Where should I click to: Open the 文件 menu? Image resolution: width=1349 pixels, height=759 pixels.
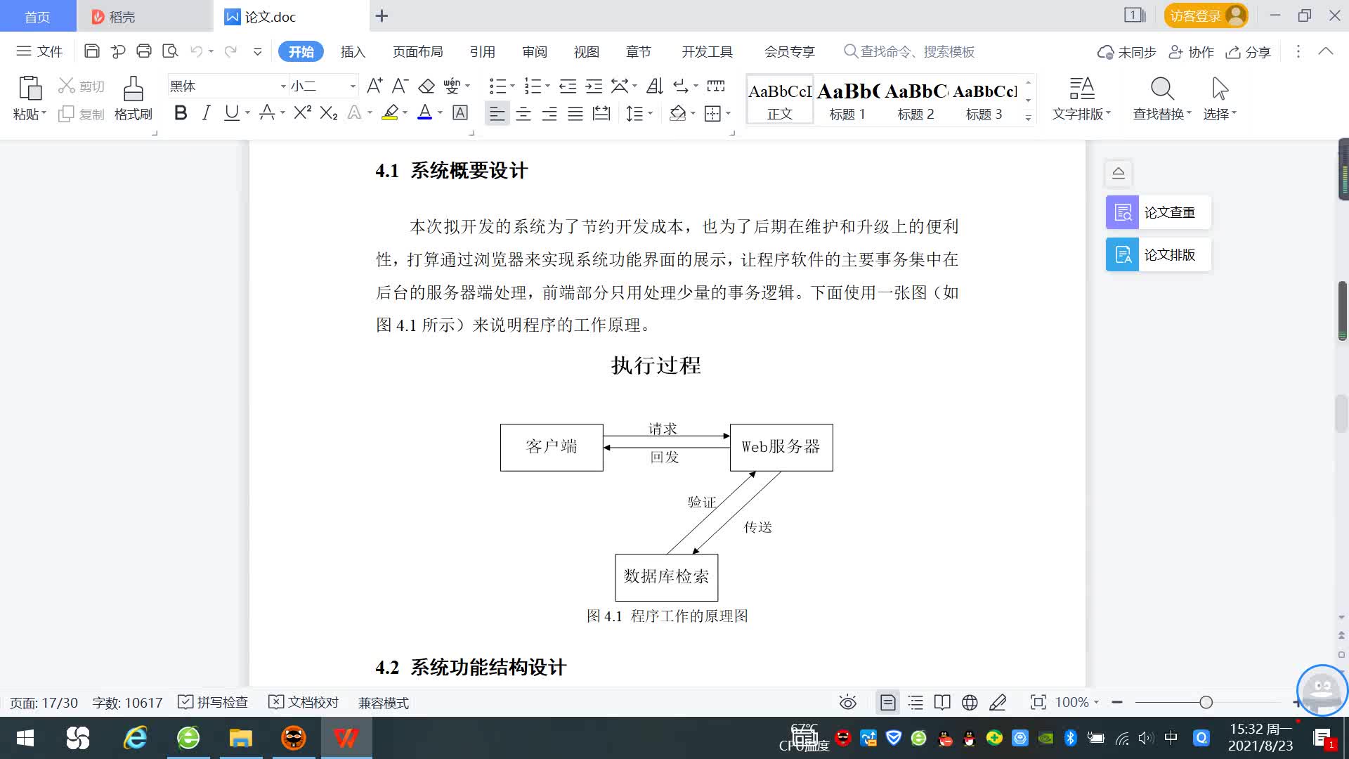pyautogui.click(x=39, y=51)
